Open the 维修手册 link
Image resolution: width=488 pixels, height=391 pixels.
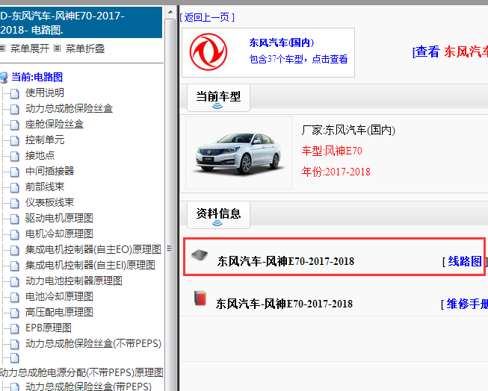[x=467, y=304]
